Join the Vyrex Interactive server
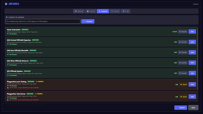The width and height of the screenshot is (203, 114). tap(192, 32)
